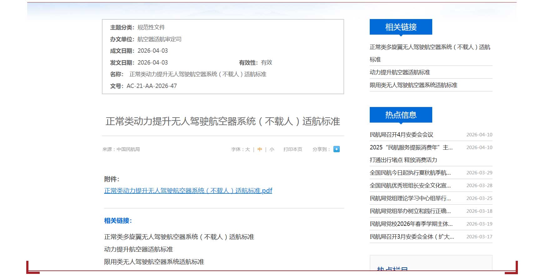Open the 适航标准.pdf attachment link
The height and width of the screenshot is (277, 546).
(188, 191)
